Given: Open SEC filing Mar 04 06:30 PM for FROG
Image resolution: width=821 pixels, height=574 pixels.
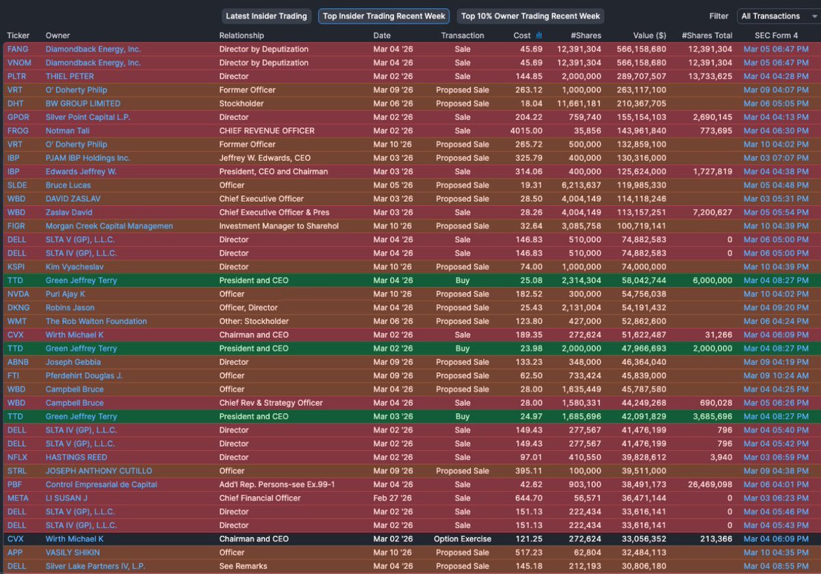Looking at the screenshot, I should (x=776, y=131).
